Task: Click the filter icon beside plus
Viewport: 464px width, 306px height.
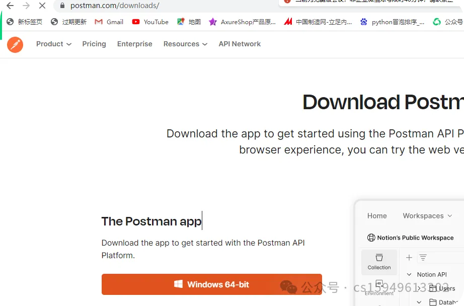Action: coord(423,258)
